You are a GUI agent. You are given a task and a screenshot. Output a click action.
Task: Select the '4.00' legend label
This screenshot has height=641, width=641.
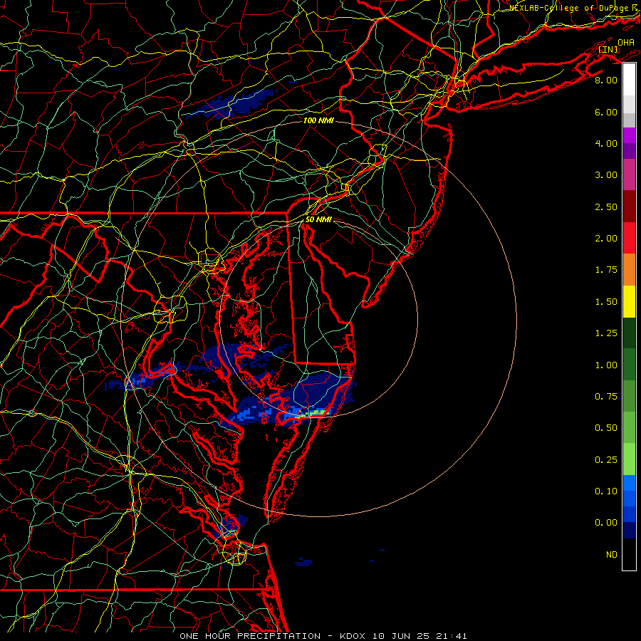click(606, 143)
